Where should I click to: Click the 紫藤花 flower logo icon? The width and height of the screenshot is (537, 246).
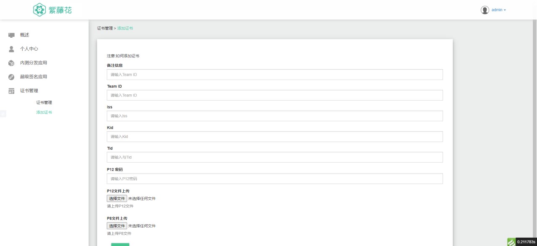pos(39,10)
